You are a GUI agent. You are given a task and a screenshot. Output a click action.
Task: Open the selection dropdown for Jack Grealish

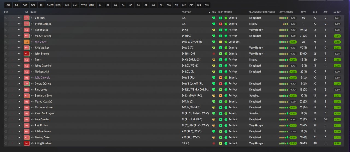[19, 120]
